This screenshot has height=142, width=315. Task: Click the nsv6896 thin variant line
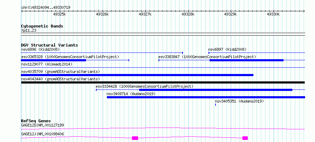pyautogui.click(x=102, y=53)
